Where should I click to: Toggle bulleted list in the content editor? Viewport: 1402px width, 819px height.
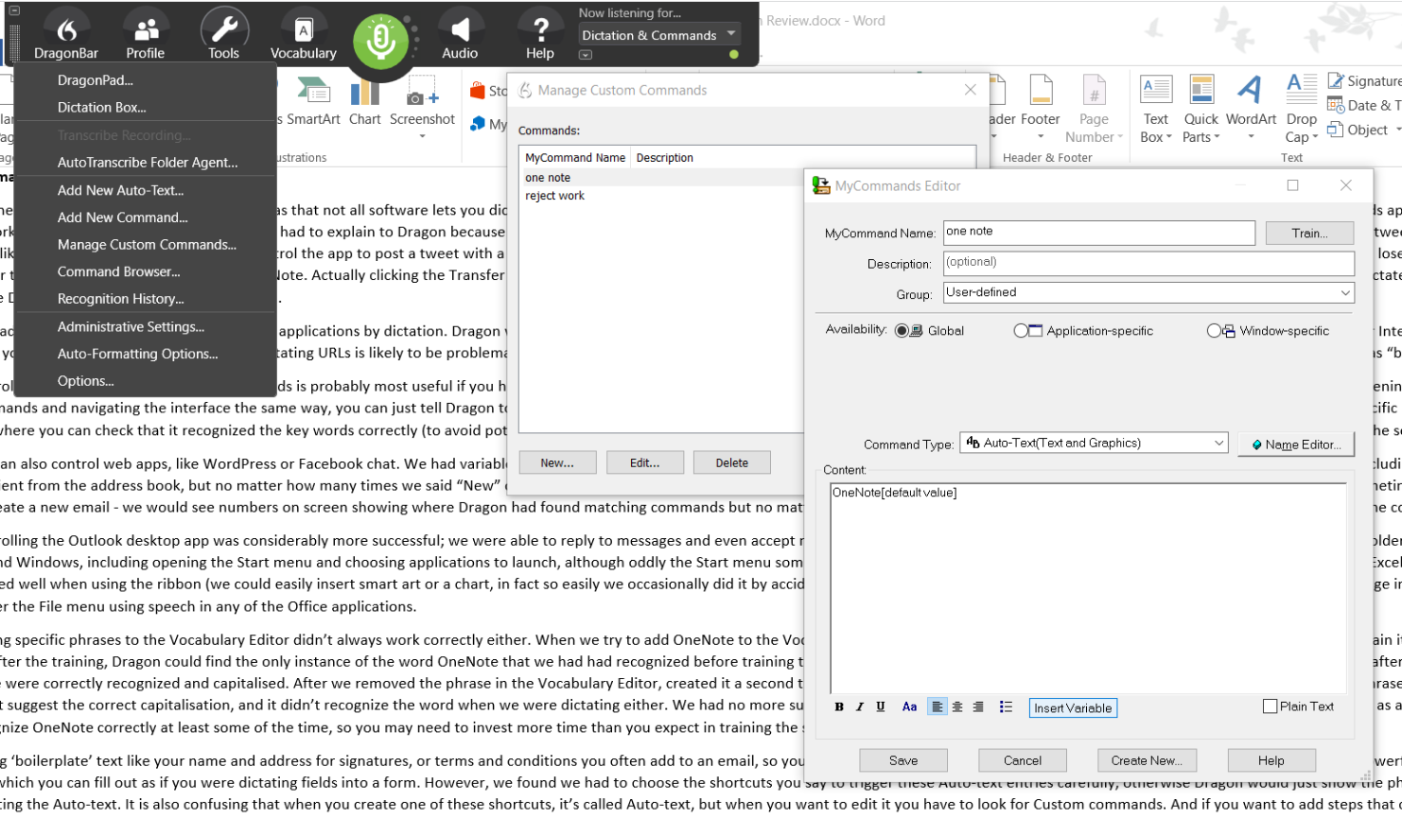tap(1006, 707)
